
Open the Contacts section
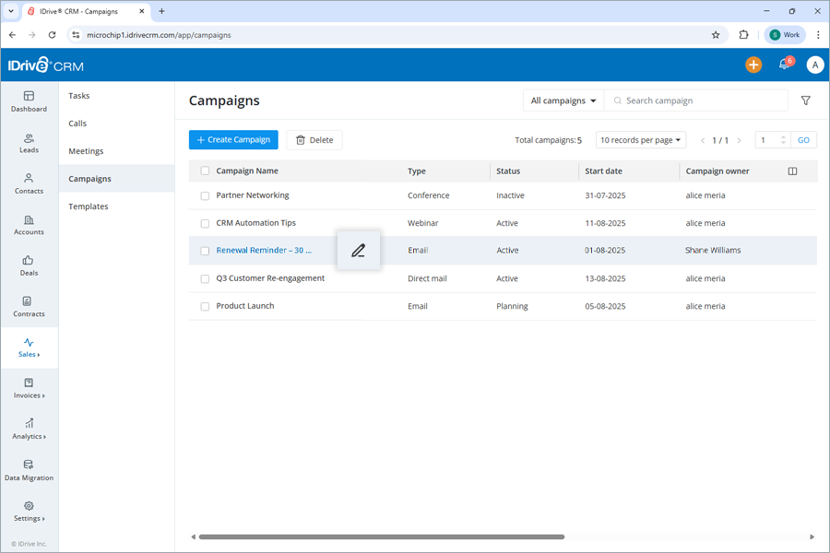tap(29, 184)
